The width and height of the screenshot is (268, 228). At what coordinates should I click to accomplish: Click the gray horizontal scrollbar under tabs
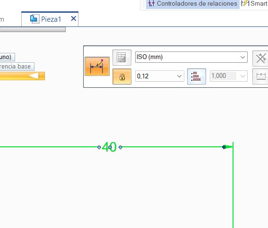[x=33, y=30]
